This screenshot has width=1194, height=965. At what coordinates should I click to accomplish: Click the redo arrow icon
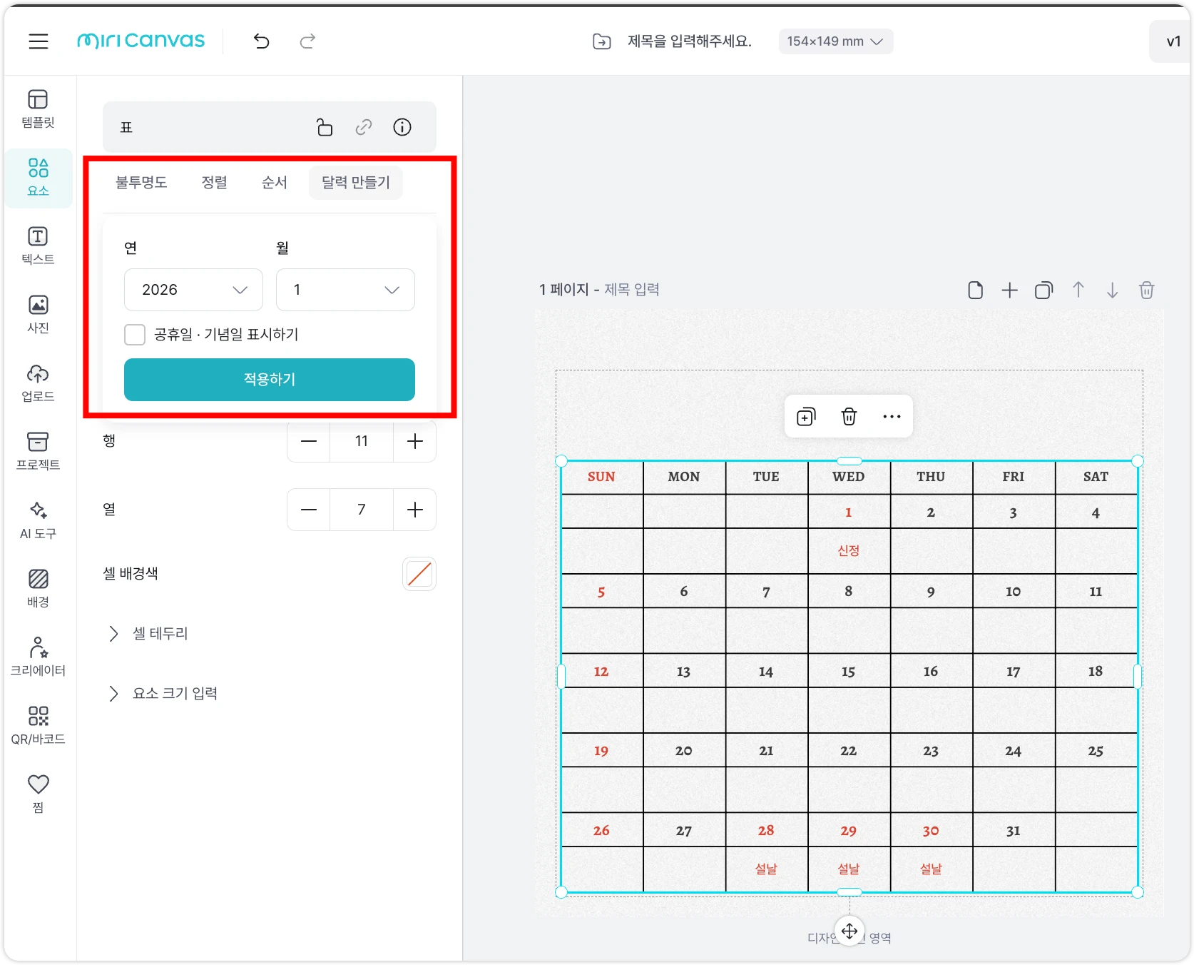pyautogui.click(x=307, y=41)
